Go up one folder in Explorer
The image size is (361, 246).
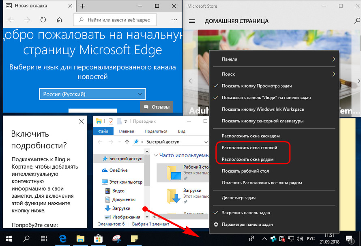tap(127, 142)
